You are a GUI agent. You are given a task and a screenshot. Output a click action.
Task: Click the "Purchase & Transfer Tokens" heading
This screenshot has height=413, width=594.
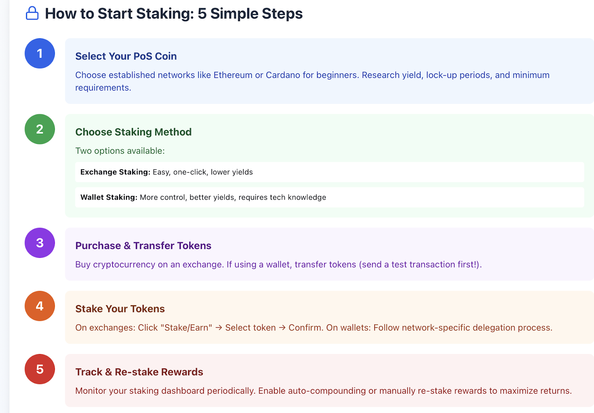click(x=143, y=246)
